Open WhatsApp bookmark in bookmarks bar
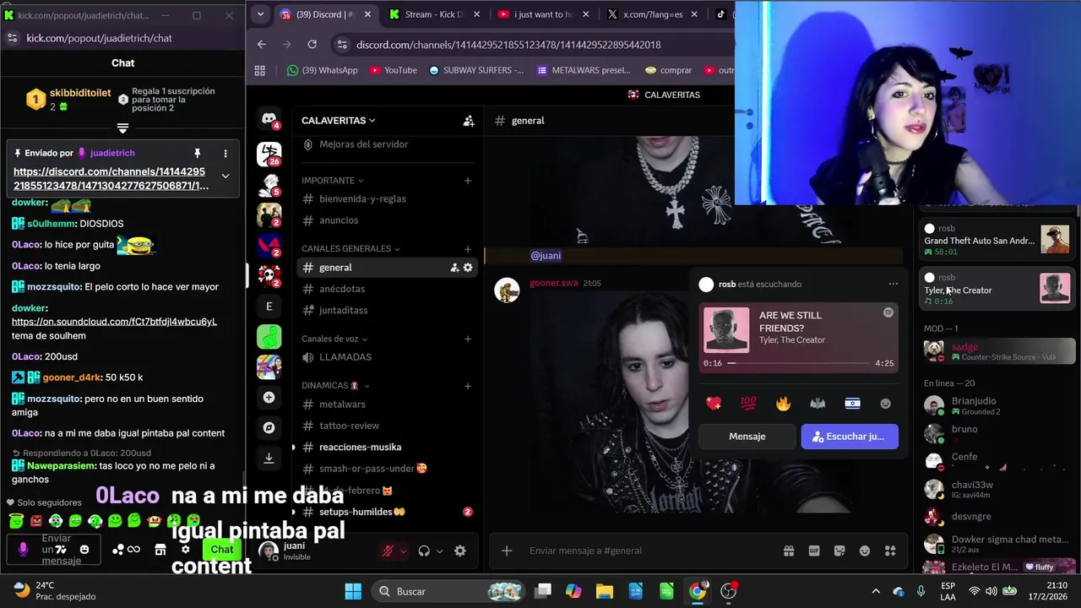Viewport: 1081px width, 608px height. [323, 70]
